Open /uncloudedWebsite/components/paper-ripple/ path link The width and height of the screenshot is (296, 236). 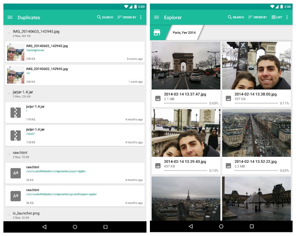tap(56, 171)
